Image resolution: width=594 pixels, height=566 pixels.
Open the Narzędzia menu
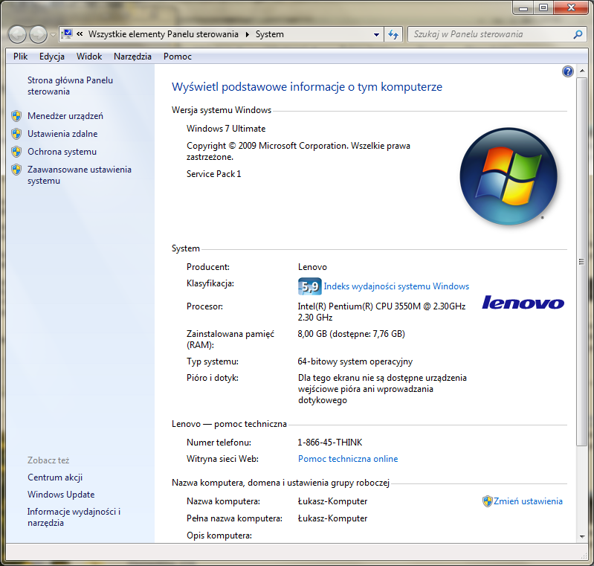click(x=132, y=57)
